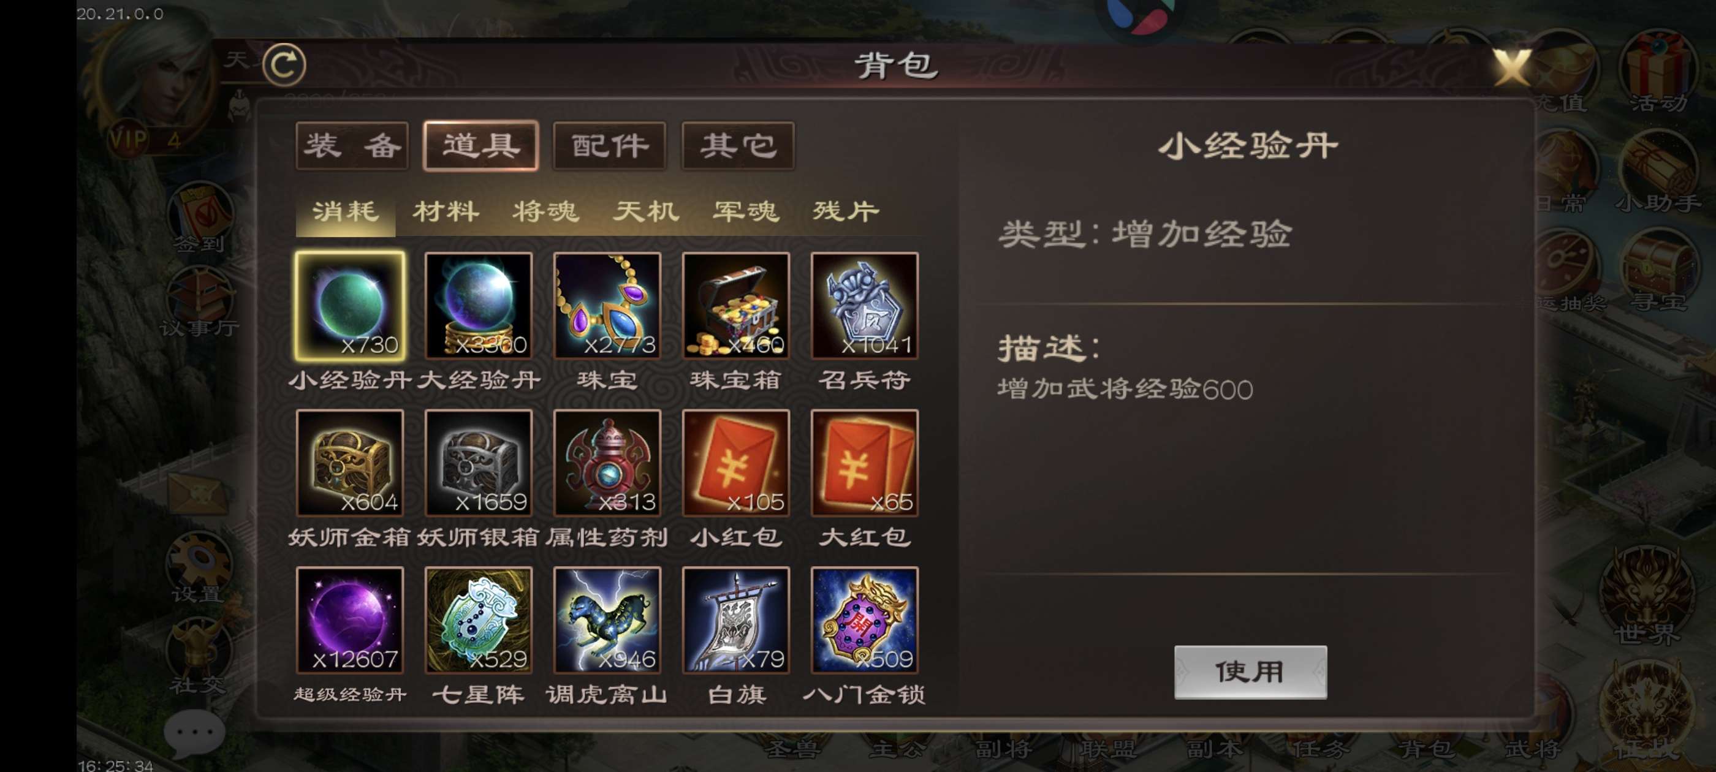Switch to the 装备 tab
This screenshot has width=1716, height=772.
[352, 145]
